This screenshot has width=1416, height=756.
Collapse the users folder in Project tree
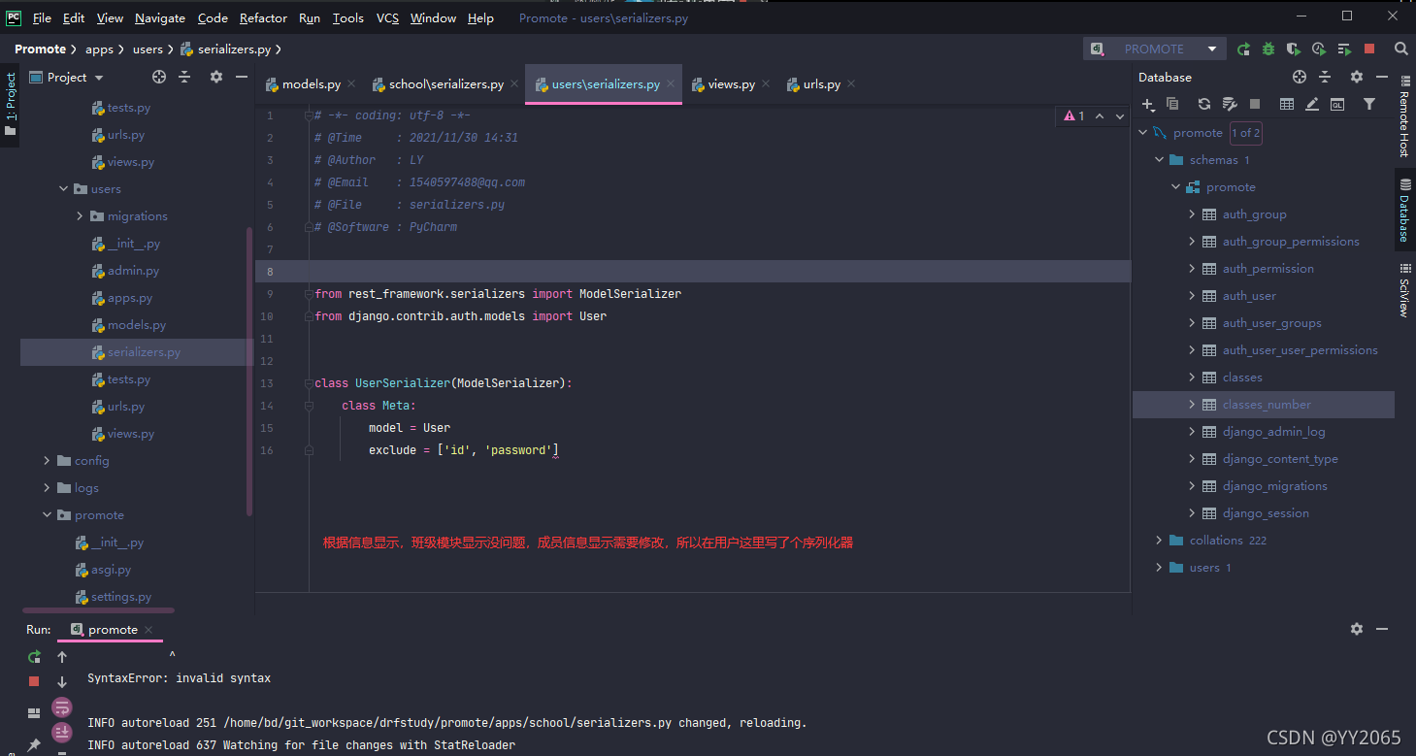coord(63,189)
